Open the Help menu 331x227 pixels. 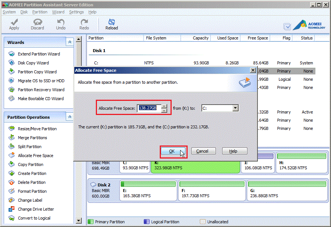click(92, 12)
